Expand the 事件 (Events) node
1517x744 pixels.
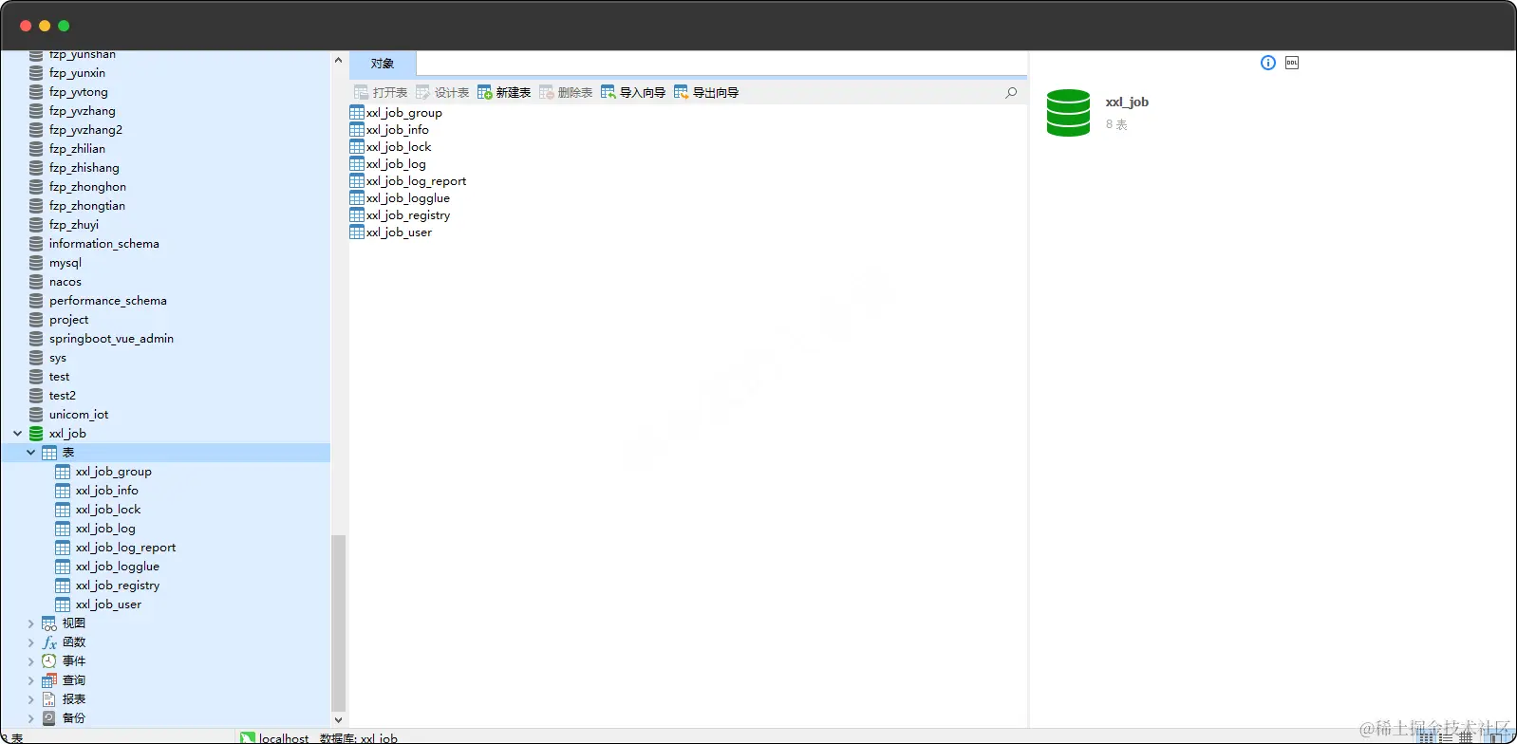pos(30,661)
